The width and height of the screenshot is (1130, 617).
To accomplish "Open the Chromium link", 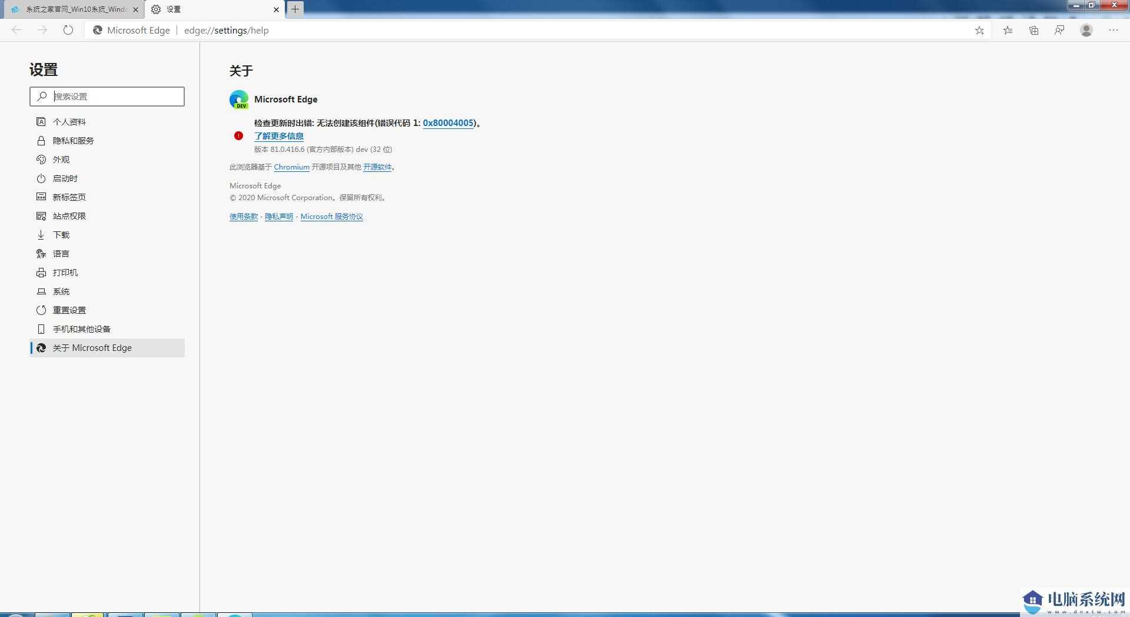I will (x=291, y=167).
